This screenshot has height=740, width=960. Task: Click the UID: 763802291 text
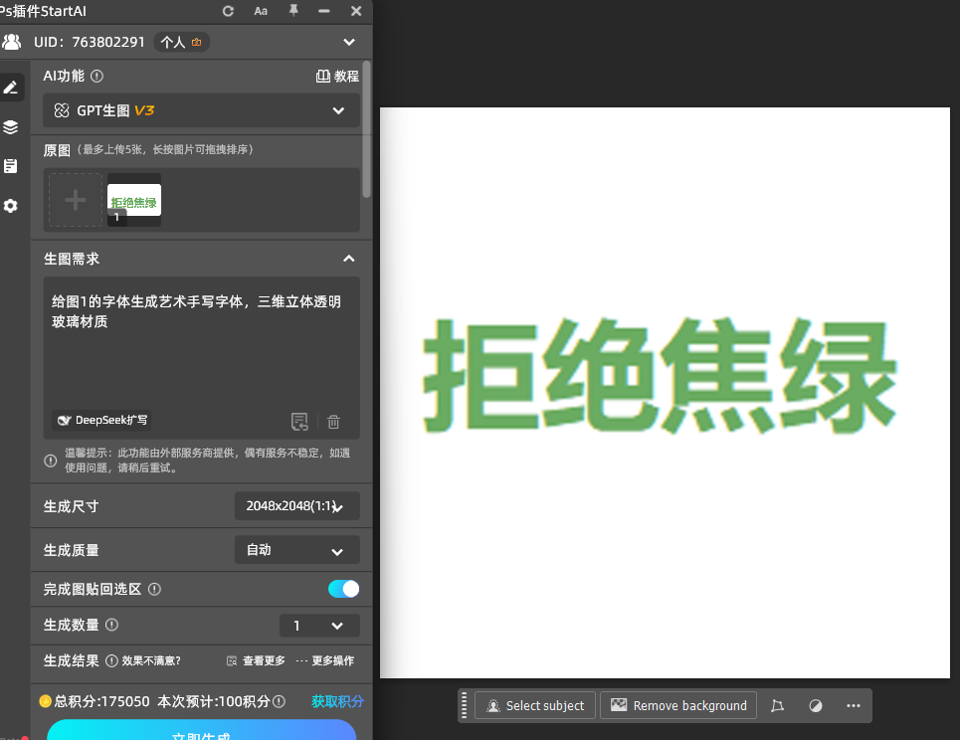pos(90,42)
